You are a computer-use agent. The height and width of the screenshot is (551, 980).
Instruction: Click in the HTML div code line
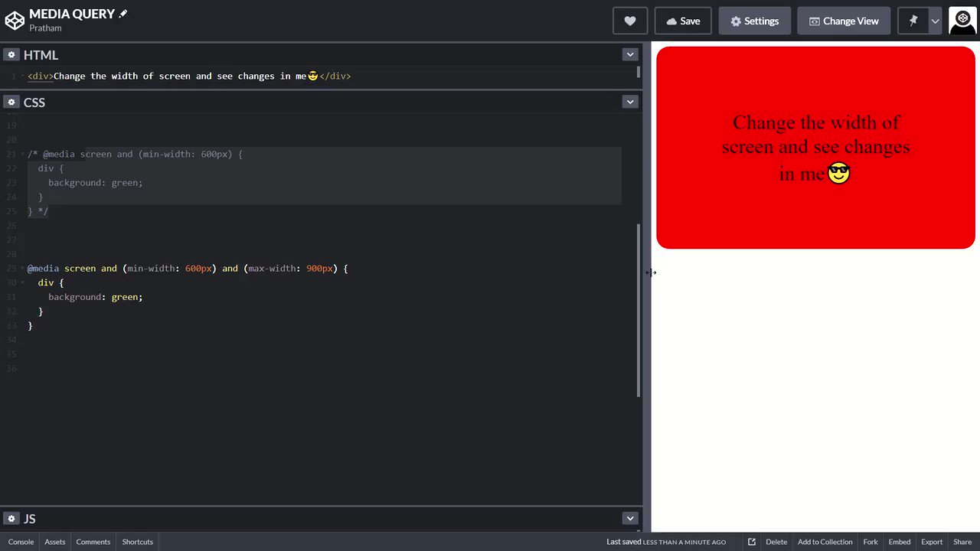coord(189,76)
